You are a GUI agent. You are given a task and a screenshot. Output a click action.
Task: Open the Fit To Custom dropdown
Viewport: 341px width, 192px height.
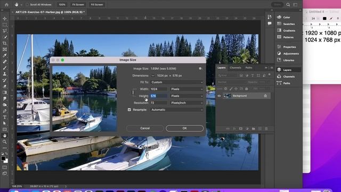[177, 82]
